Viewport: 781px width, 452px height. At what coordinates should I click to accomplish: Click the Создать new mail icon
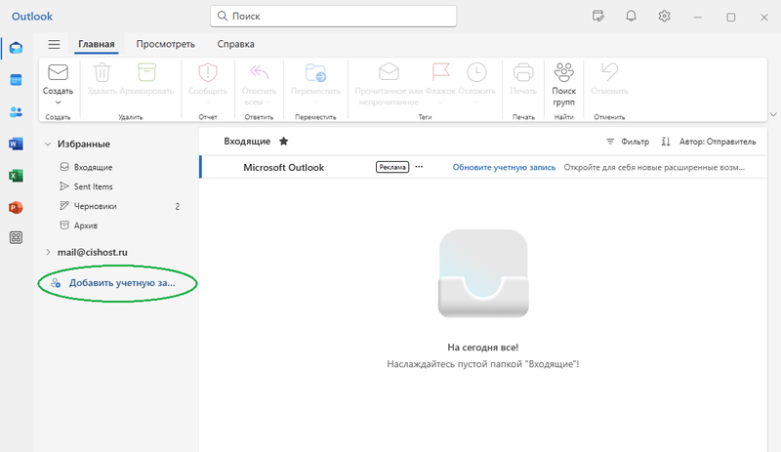tap(58, 73)
